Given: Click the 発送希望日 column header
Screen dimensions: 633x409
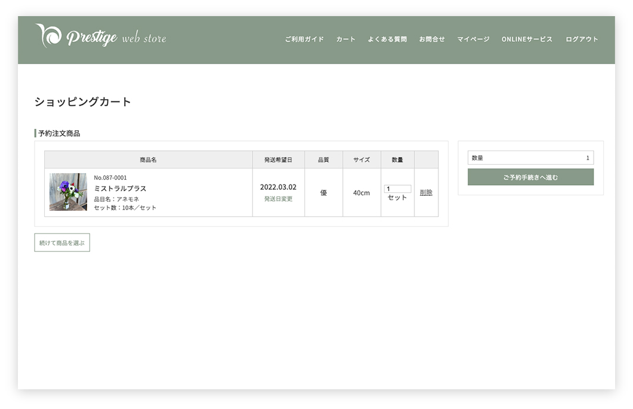Looking at the screenshot, I should pyautogui.click(x=278, y=160).
